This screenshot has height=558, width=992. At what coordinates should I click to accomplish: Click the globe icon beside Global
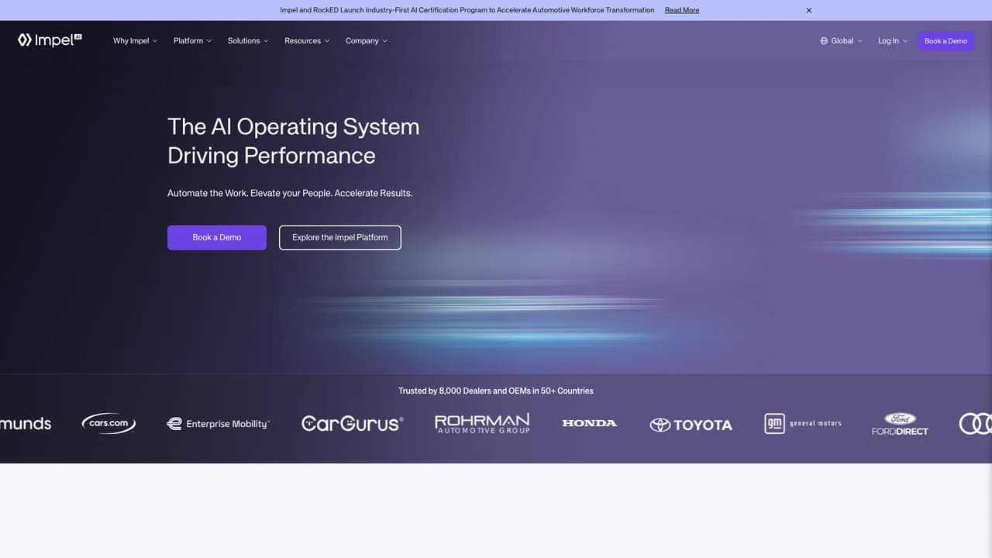[824, 41]
